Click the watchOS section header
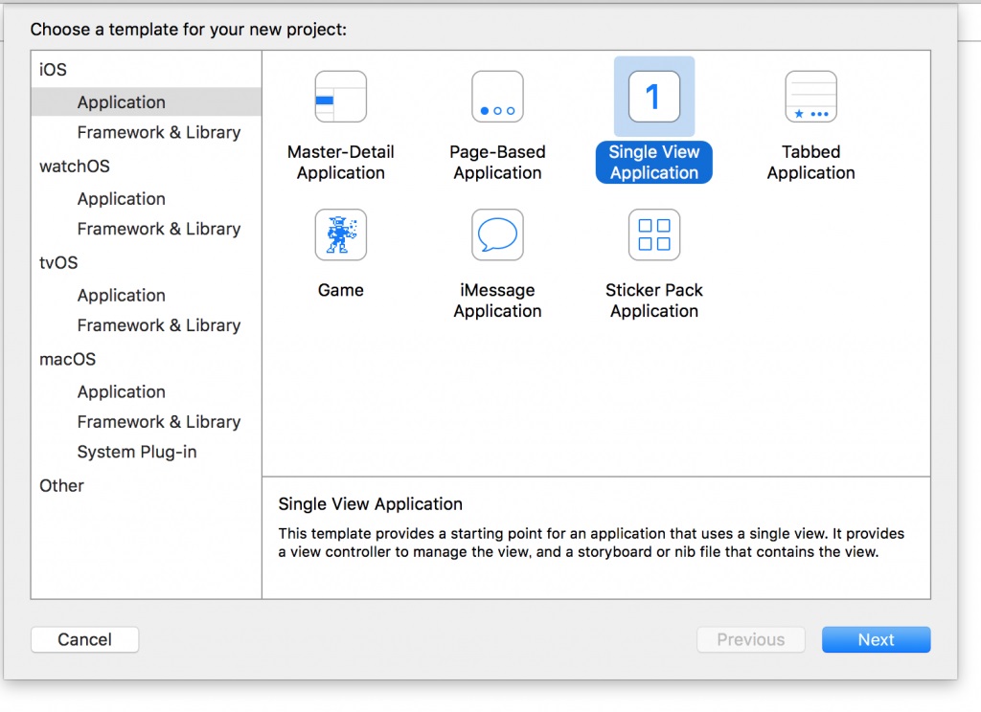 point(75,167)
